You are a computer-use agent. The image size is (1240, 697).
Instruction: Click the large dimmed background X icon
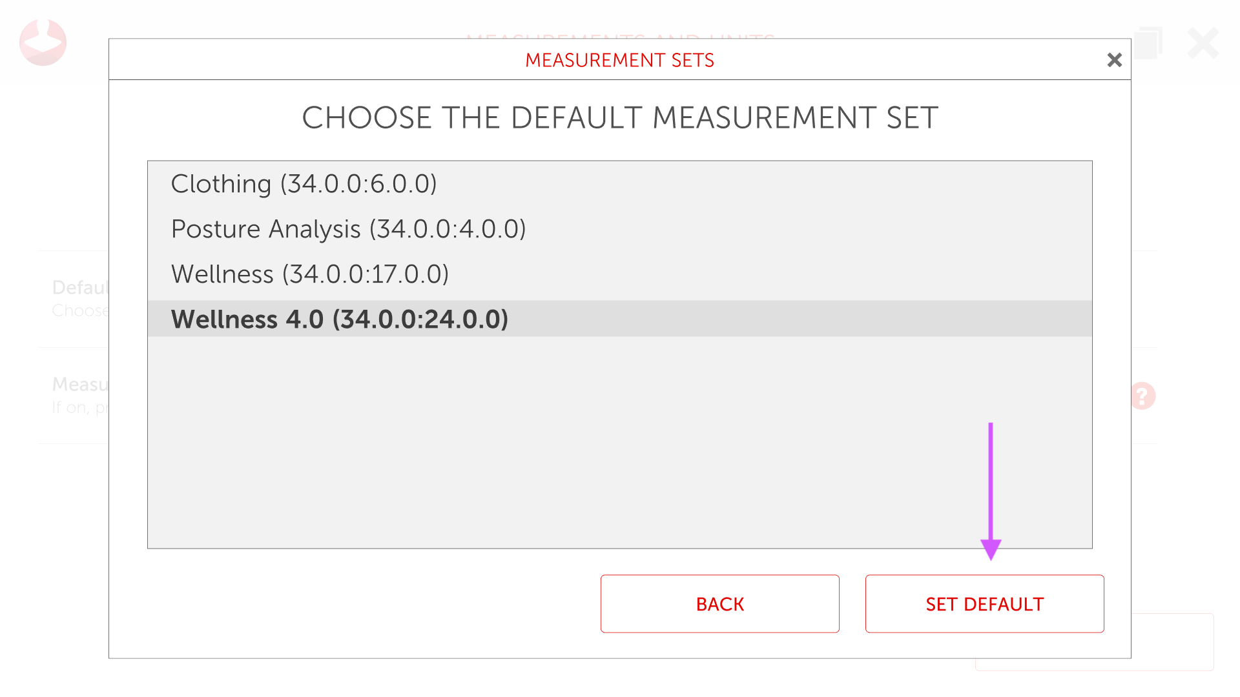(x=1203, y=43)
